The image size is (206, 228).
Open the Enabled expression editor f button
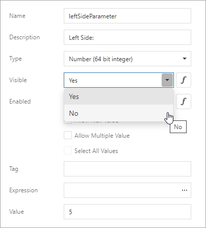pyautogui.click(x=184, y=102)
